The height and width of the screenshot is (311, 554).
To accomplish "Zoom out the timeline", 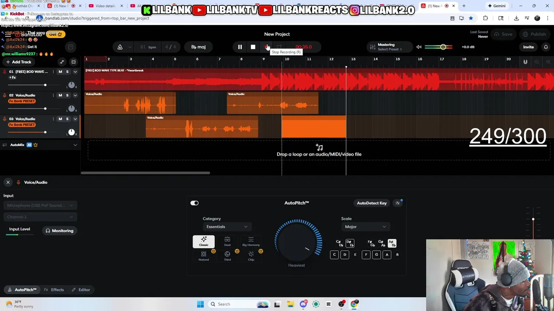I will coord(537,62).
